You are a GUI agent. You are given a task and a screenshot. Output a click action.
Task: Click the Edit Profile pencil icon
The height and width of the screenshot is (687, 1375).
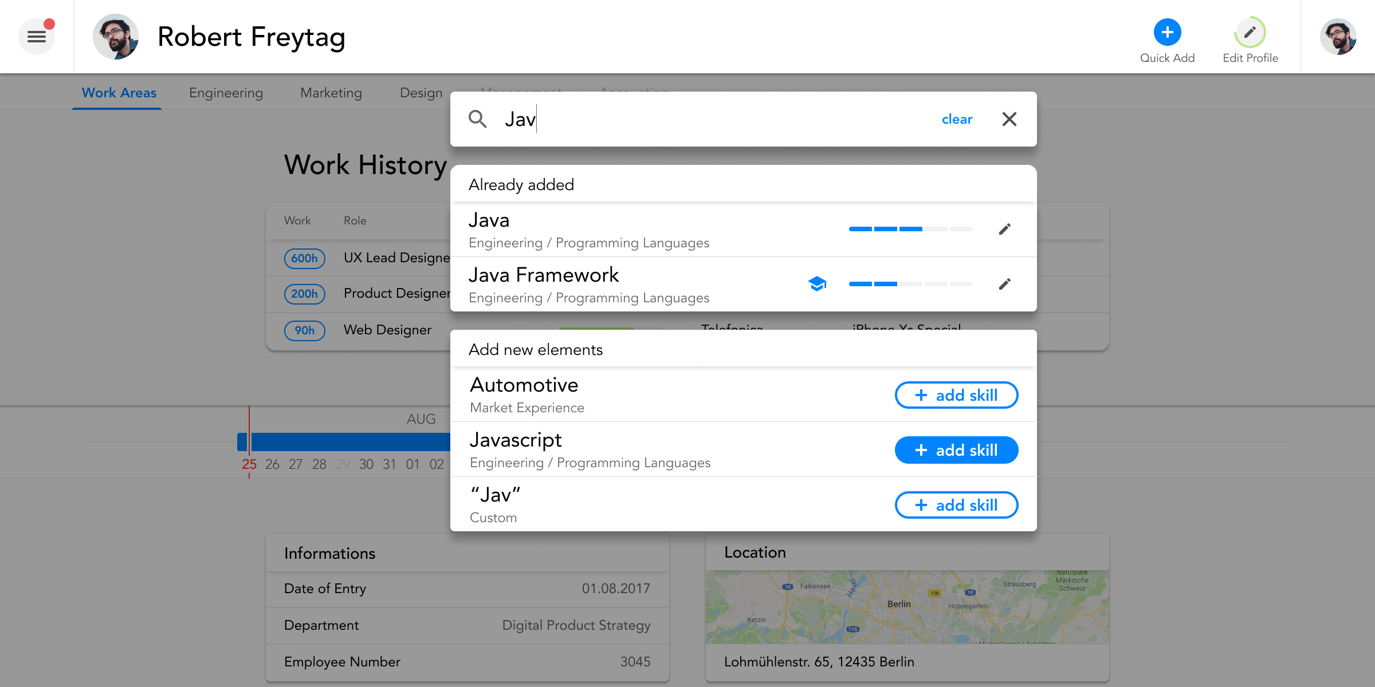[1250, 33]
